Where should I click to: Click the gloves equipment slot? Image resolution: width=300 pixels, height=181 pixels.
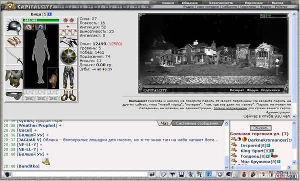click(68, 41)
